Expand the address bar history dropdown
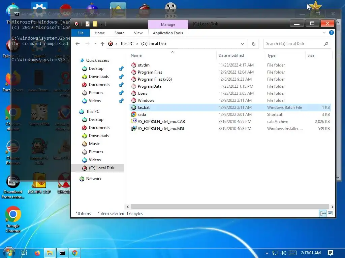Viewport: 345px width, 258px height. (x=243, y=44)
